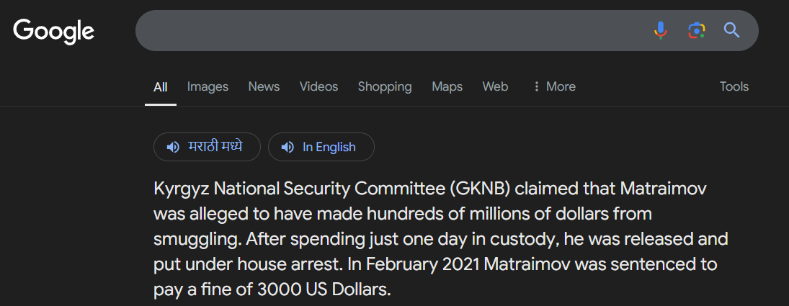Viewport: 789px width, 306px height.
Task: Click the three-dot icon next to More
Action: tap(536, 87)
